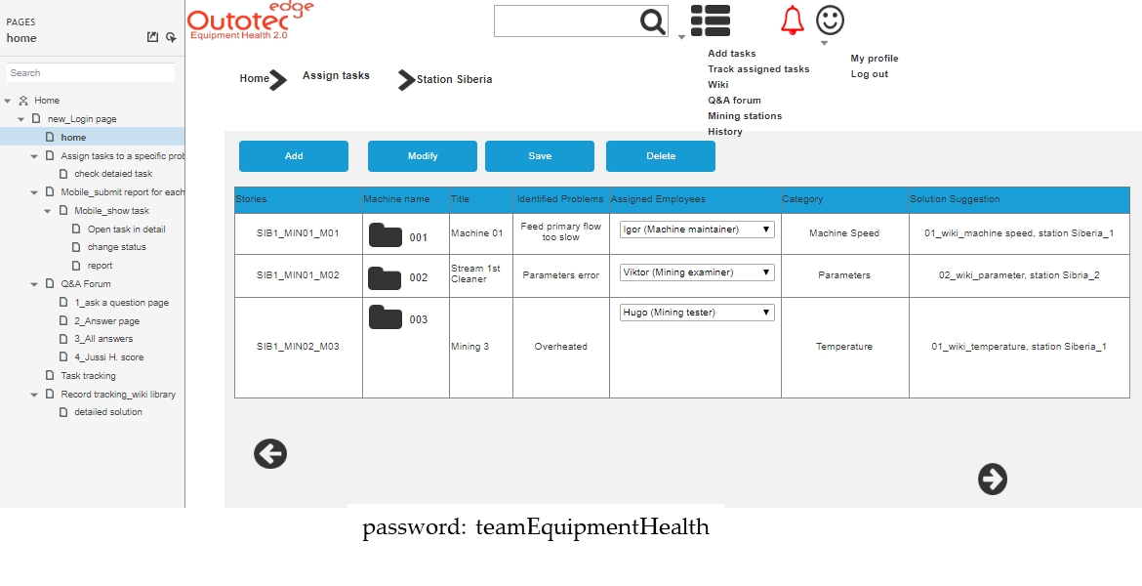Click the forward arrow circle icon
Screen dimensions: 1142x586
click(x=992, y=479)
